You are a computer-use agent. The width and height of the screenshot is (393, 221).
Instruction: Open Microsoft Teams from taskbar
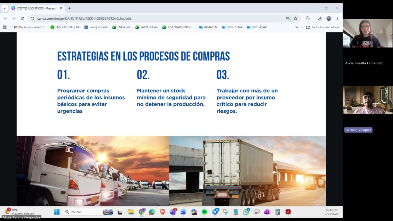click(173, 212)
